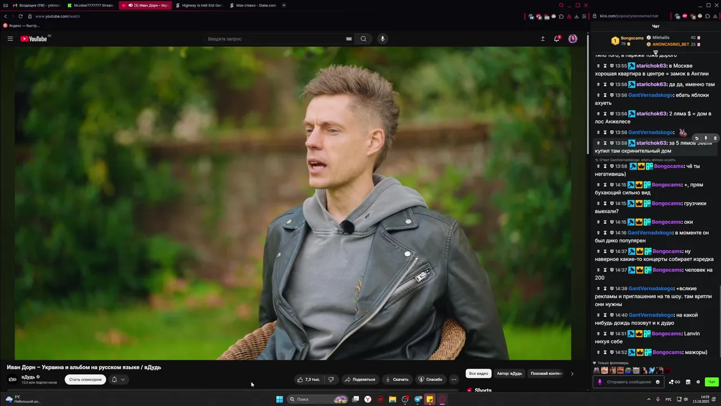Delete the hovered starichok63 message
Viewport: 721px width, 406px height.
(715, 138)
